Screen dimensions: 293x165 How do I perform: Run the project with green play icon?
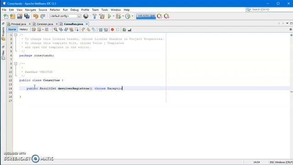pos(109,16)
